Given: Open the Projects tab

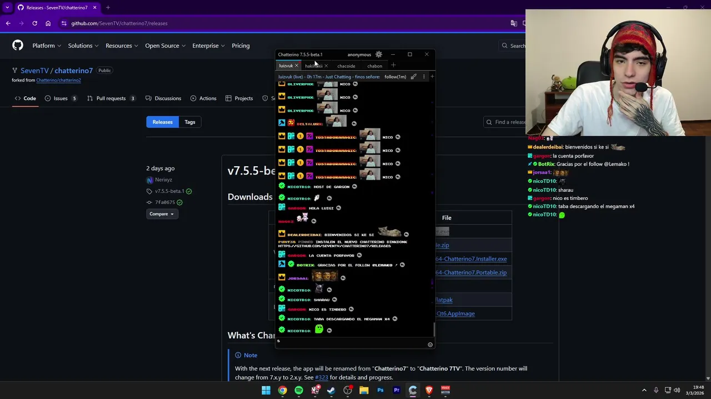Looking at the screenshot, I should (239, 98).
